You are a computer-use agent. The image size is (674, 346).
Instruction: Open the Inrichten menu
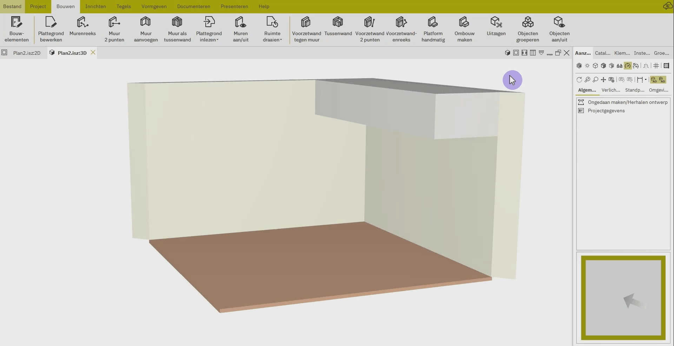tap(95, 6)
